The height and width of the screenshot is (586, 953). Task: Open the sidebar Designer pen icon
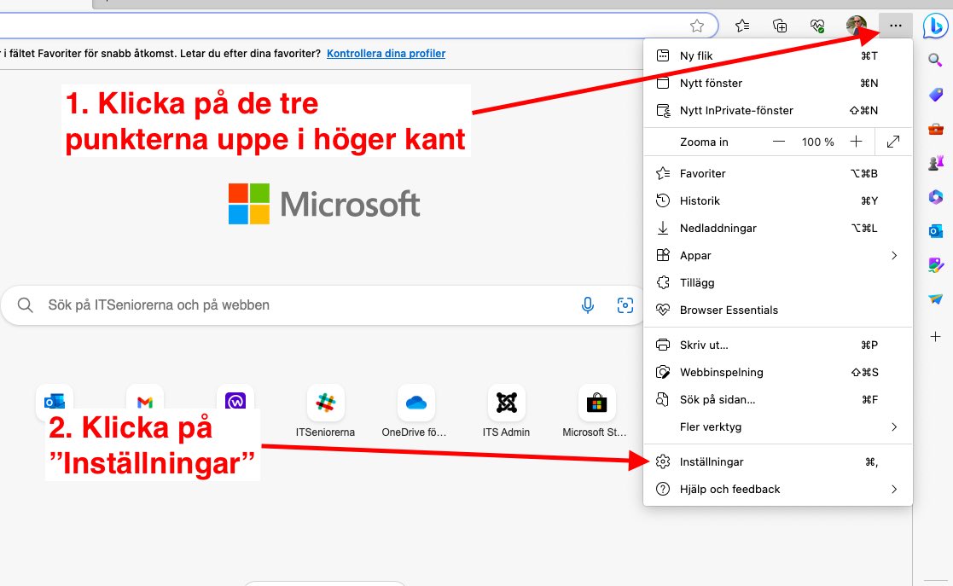click(x=935, y=265)
